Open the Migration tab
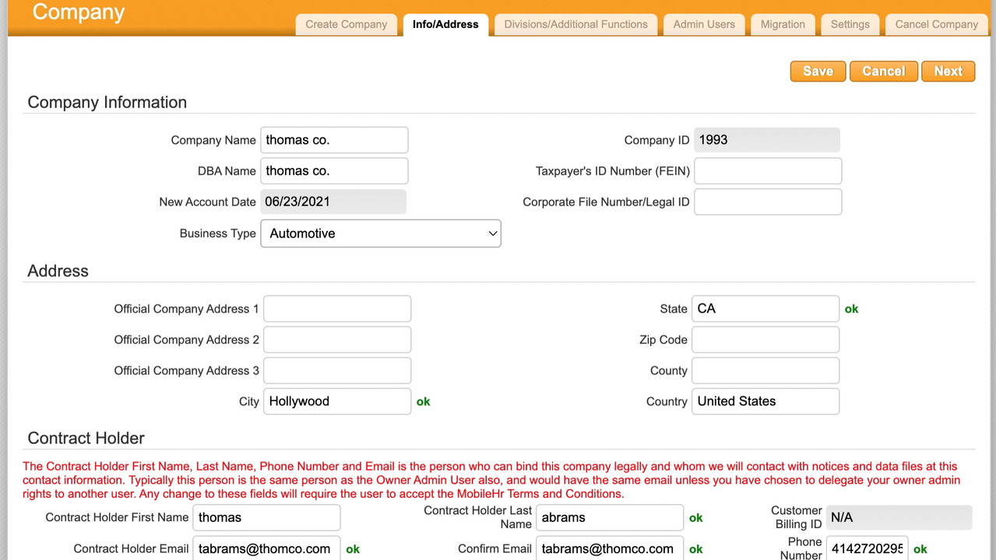Screen dimensions: 996x560 782,24
